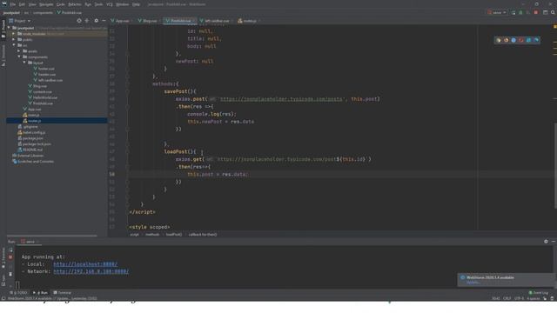Open the 192.168 Network URL link
This screenshot has width=557, height=313.
click(x=91, y=271)
